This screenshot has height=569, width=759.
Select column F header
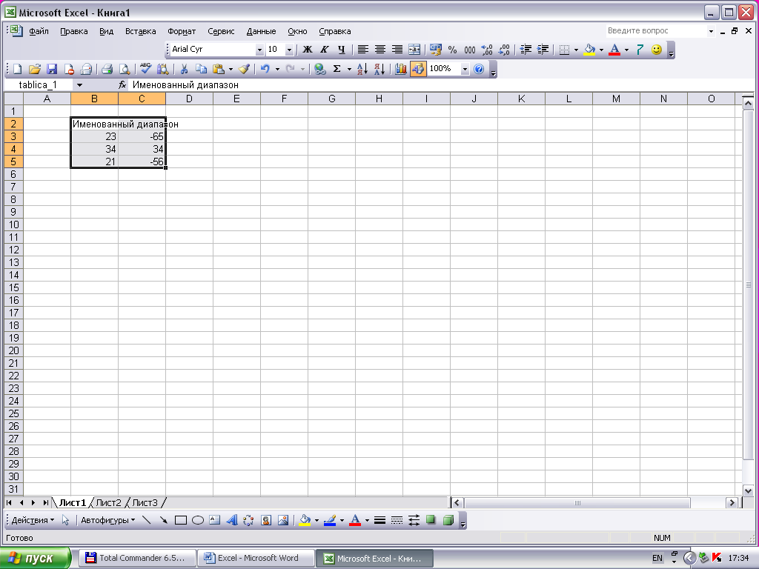(284, 99)
